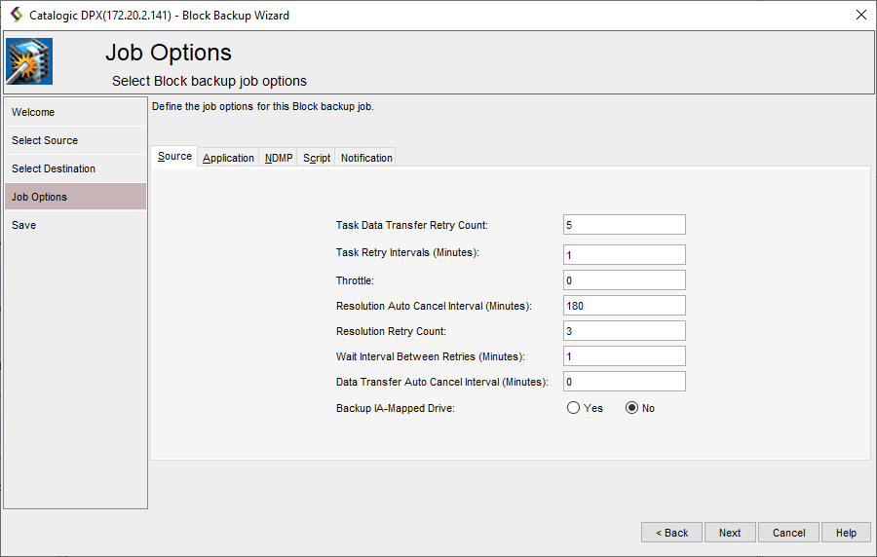Select No for Backup IA-Mapped Drive
This screenshot has width=877, height=557.
[631, 408]
